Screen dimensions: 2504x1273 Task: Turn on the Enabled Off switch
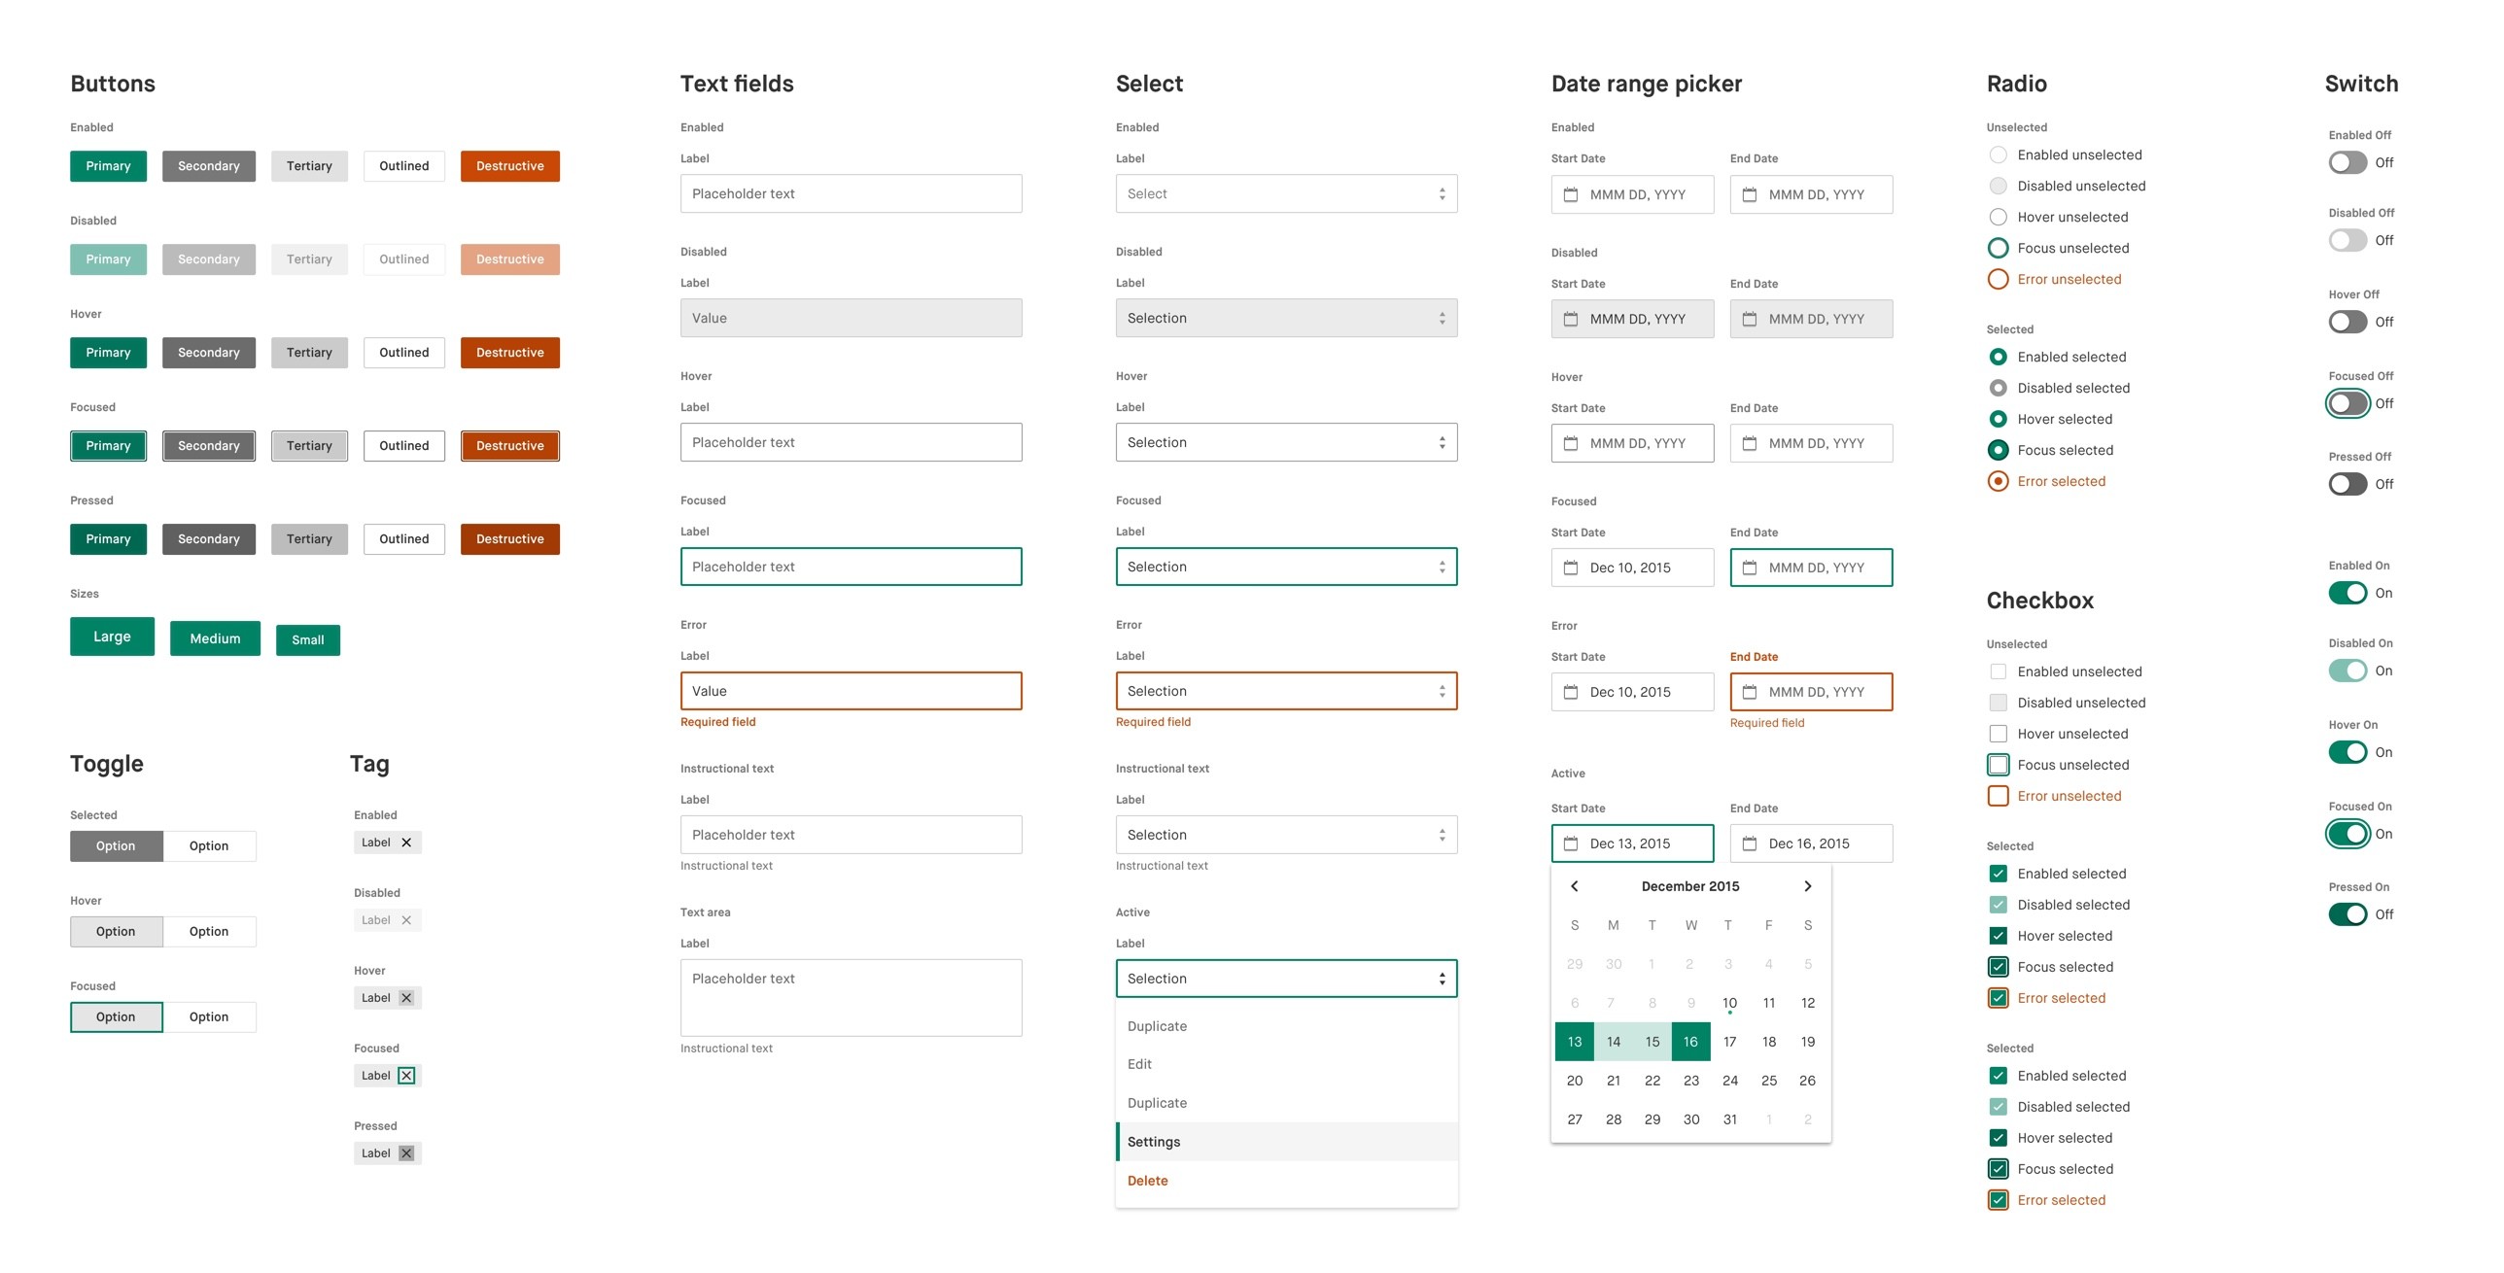[2347, 162]
